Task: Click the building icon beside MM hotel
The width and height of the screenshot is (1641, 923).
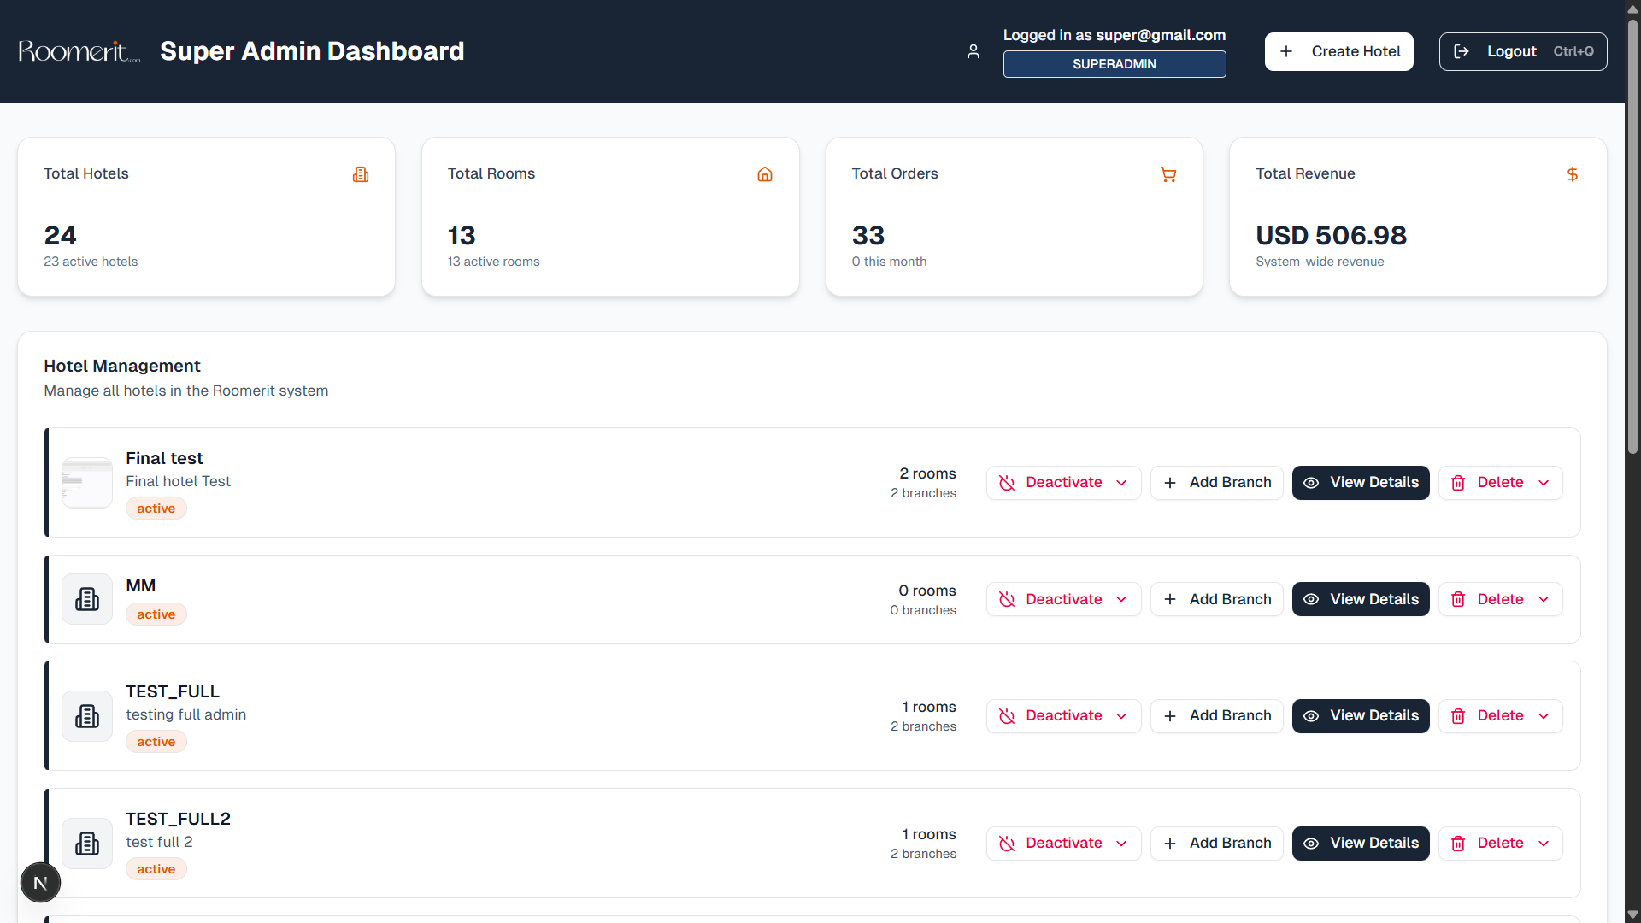Action: [x=87, y=599]
